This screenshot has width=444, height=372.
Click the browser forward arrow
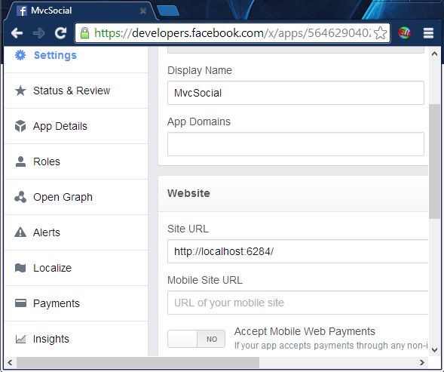coord(38,33)
